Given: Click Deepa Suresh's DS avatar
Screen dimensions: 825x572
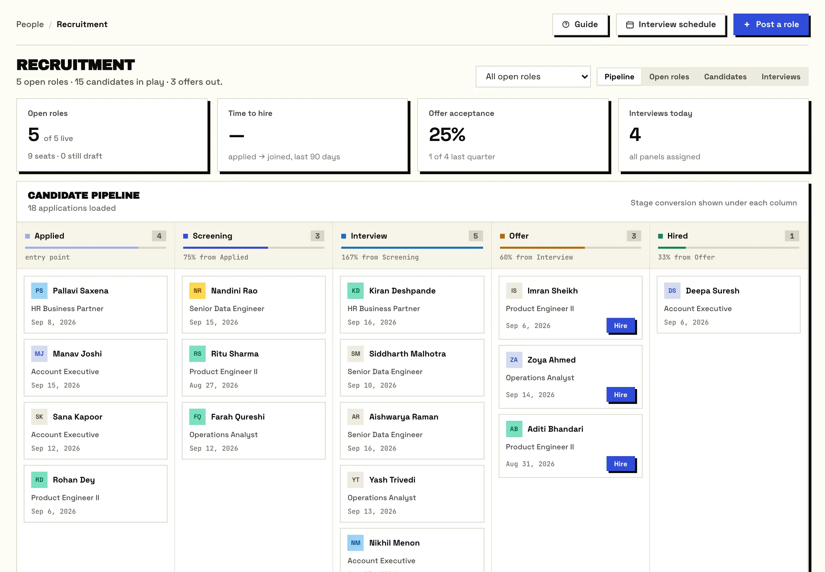Looking at the screenshot, I should pos(672,291).
